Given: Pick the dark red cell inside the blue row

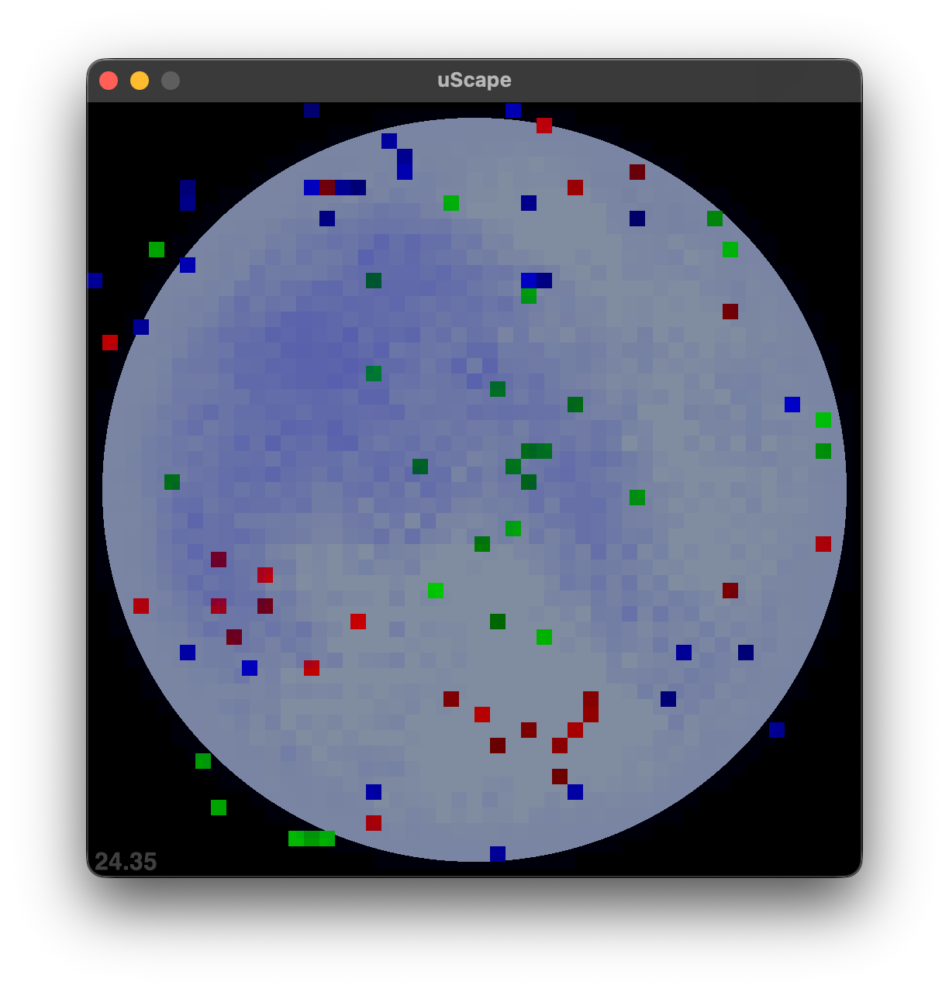Looking at the screenshot, I should click(x=327, y=188).
